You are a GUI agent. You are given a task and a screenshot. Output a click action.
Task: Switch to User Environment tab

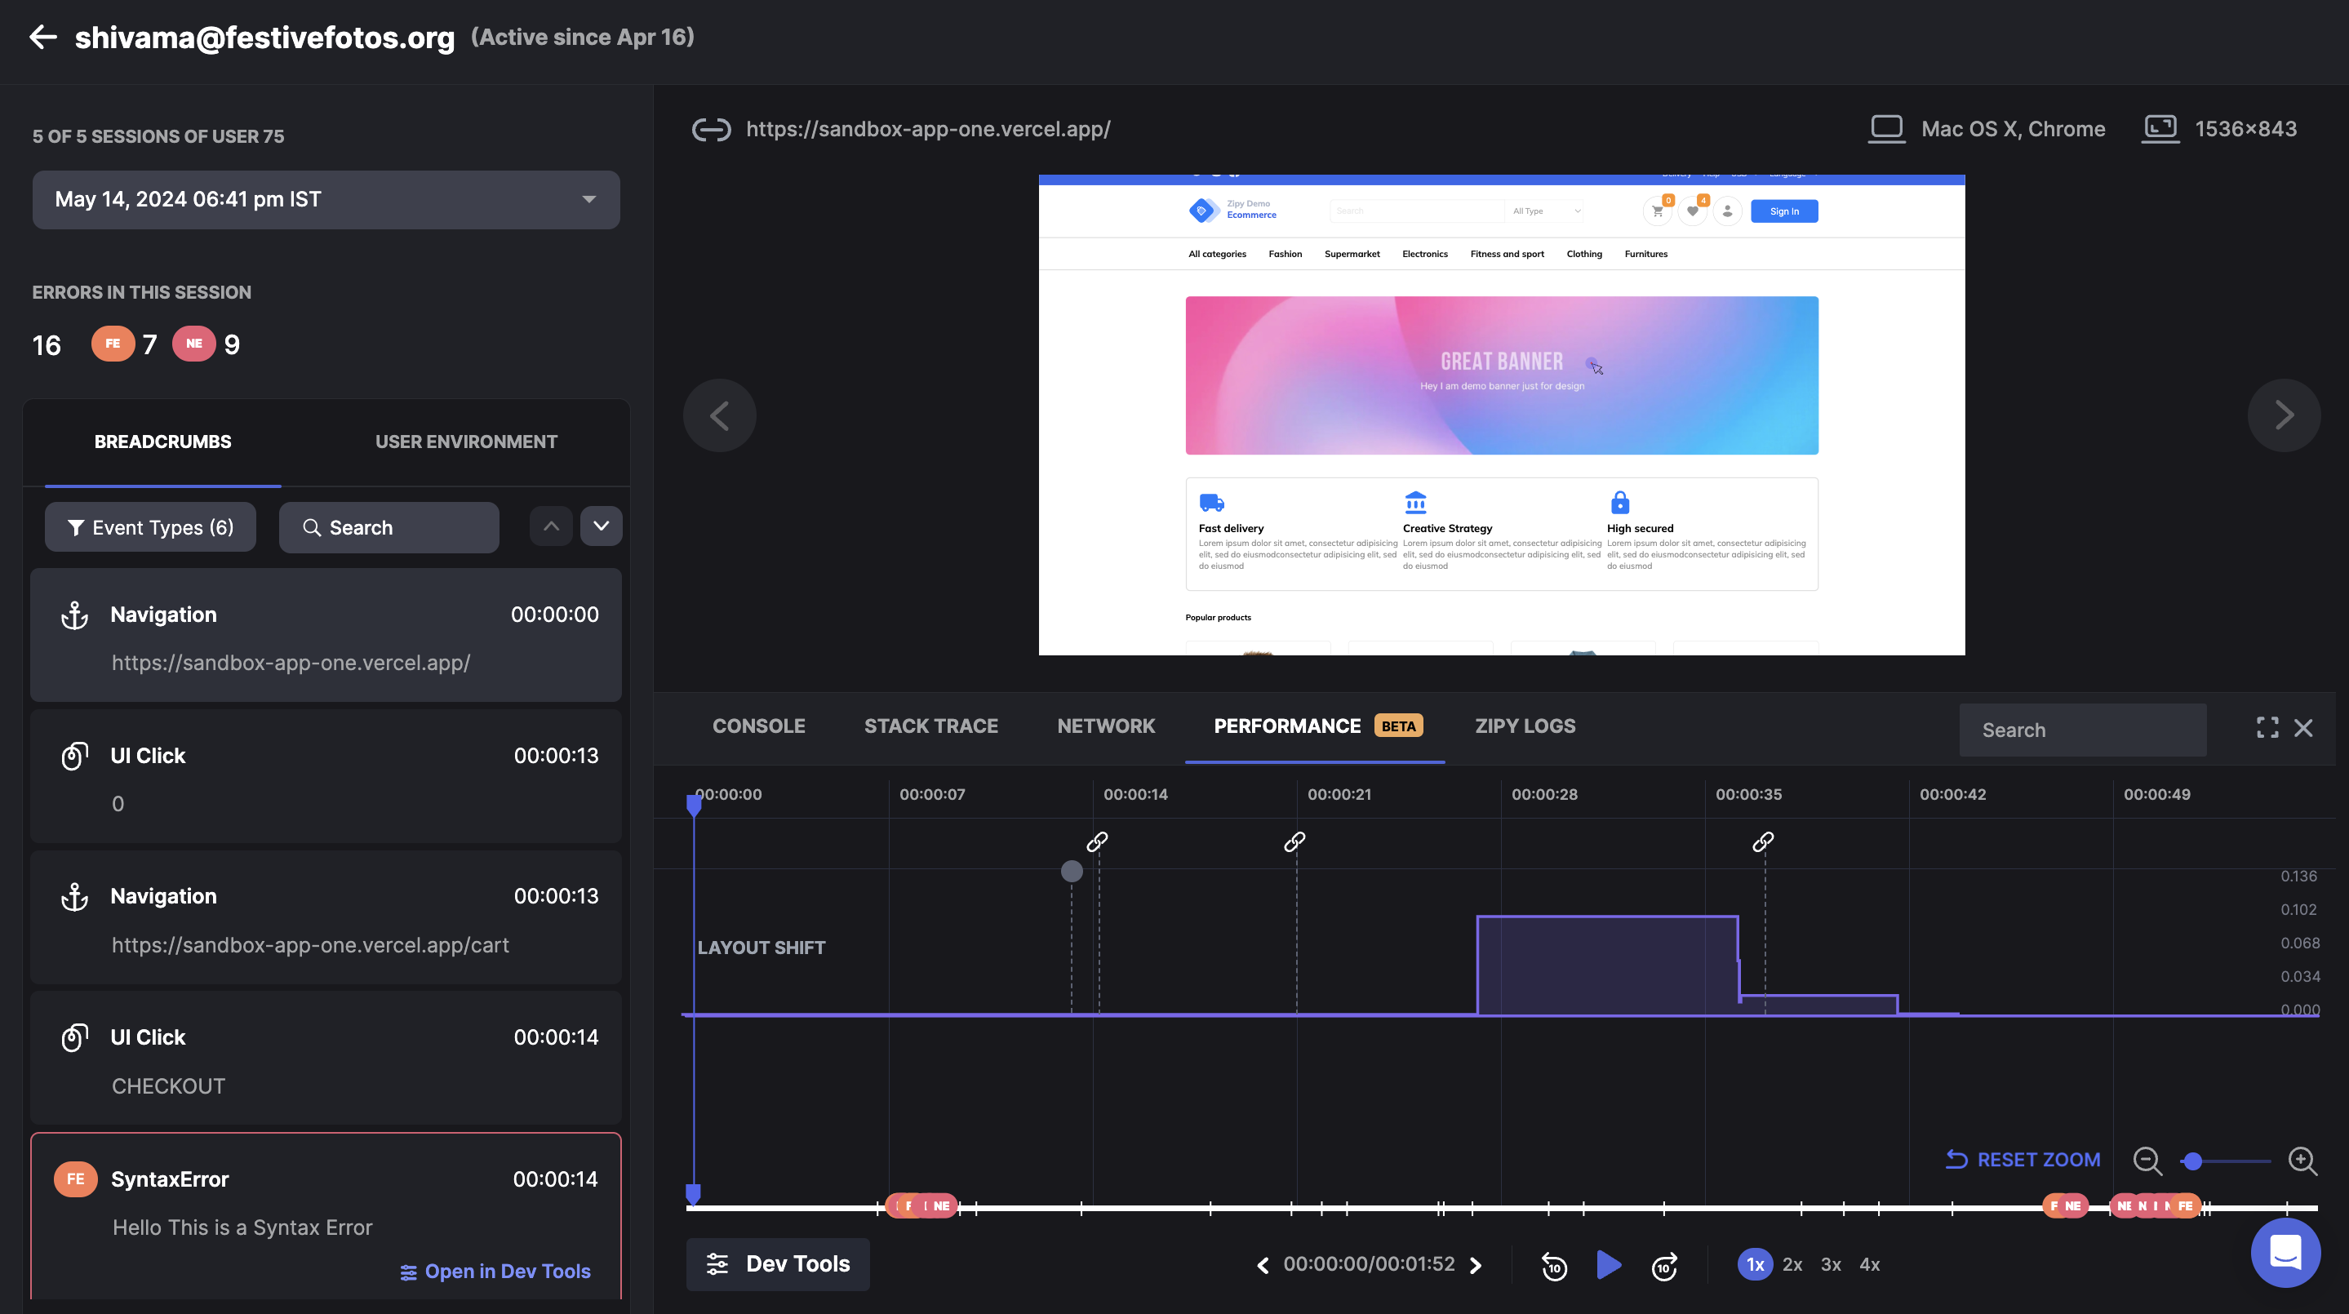click(x=466, y=442)
